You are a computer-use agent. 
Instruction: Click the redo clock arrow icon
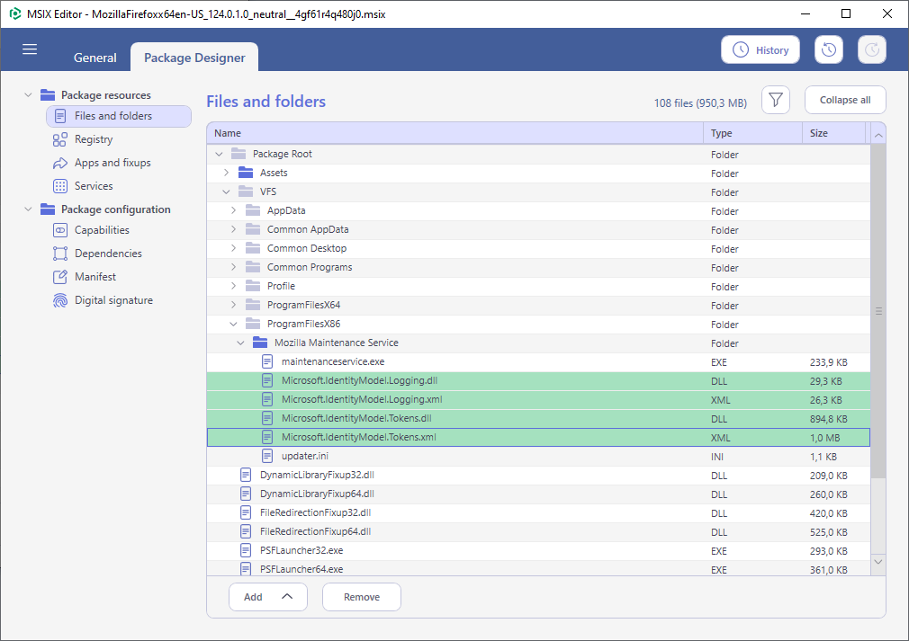click(872, 49)
